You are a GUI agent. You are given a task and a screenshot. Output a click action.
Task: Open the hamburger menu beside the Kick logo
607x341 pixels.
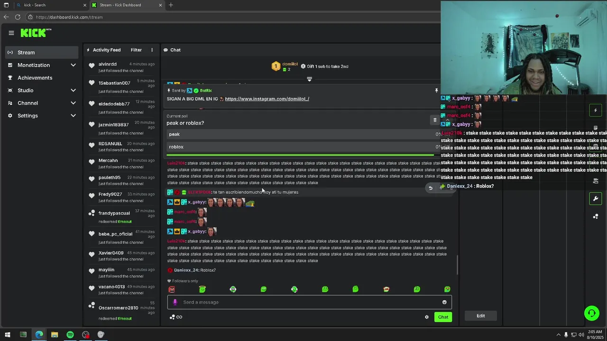click(11, 33)
